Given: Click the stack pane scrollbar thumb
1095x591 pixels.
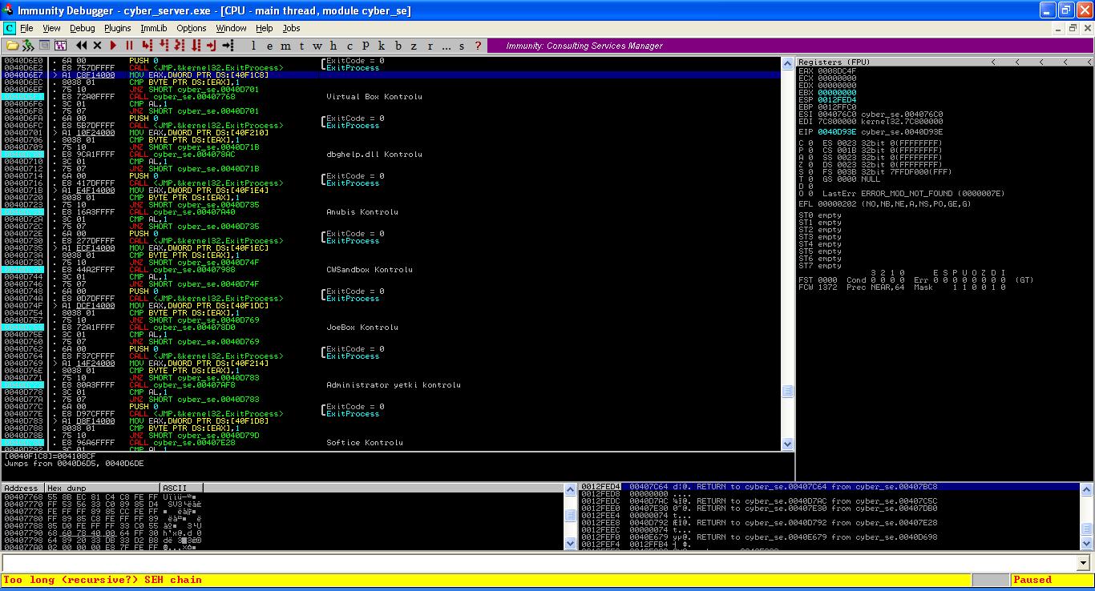Looking at the screenshot, I should click(x=1087, y=529).
